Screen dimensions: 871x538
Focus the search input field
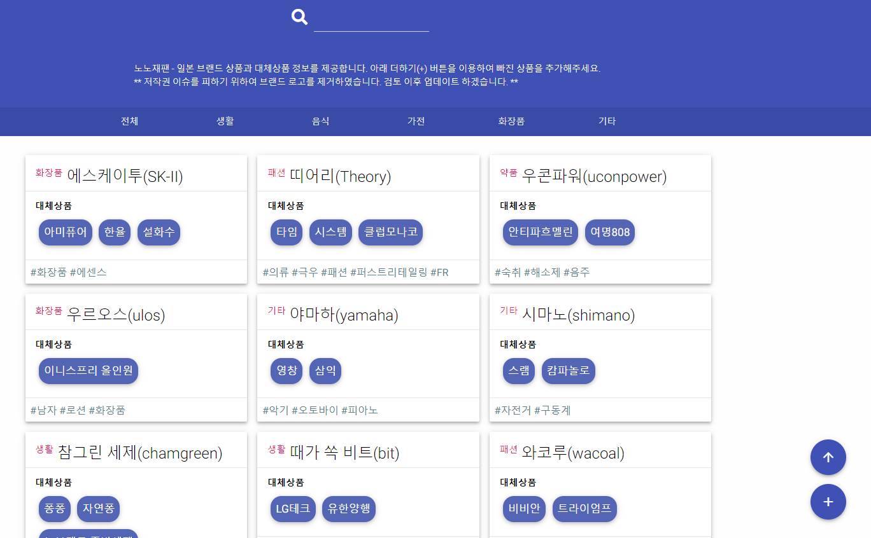371,19
